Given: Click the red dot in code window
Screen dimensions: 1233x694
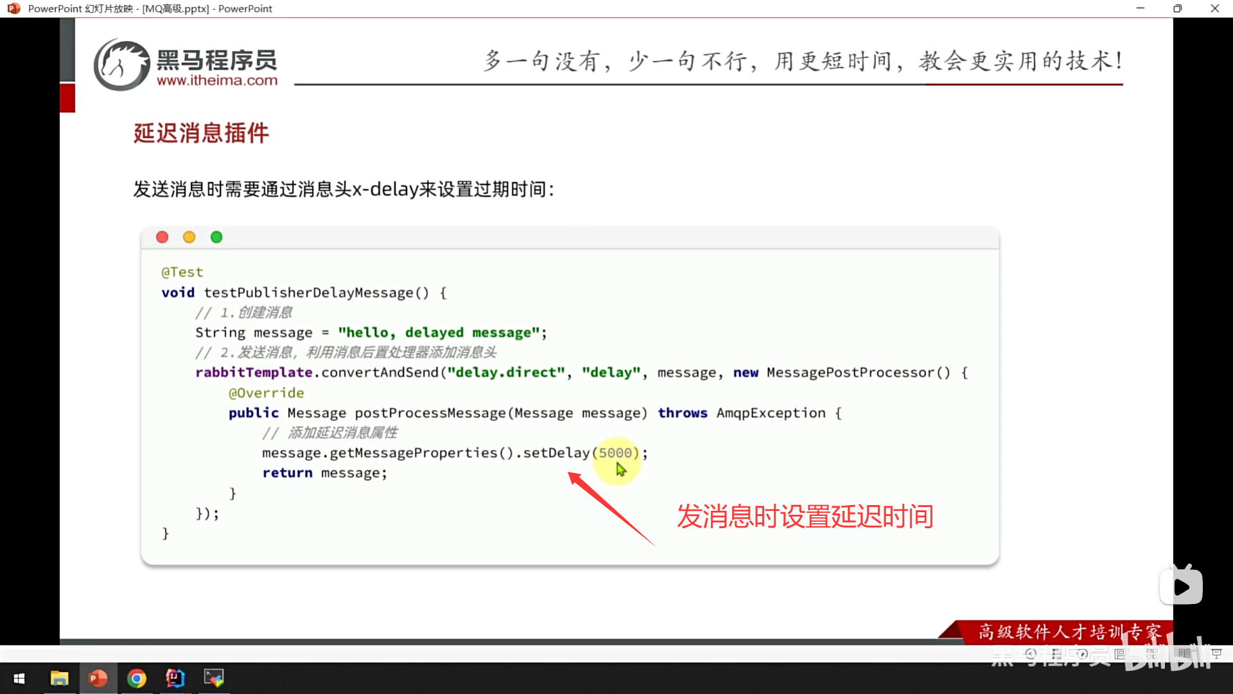Looking at the screenshot, I should pos(162,237).
